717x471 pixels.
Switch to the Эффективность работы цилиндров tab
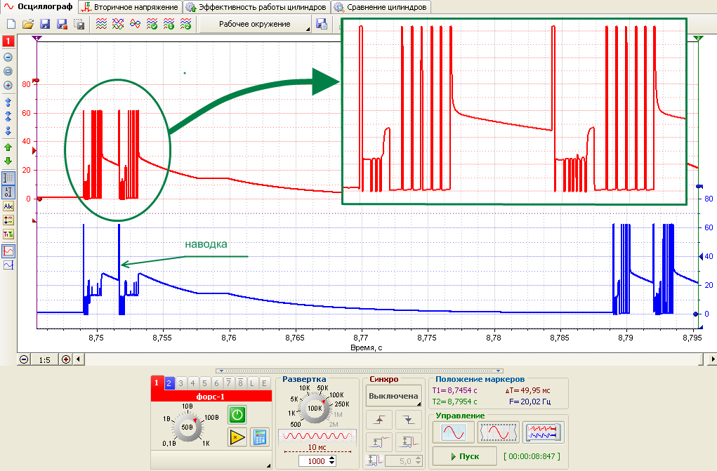coord(257,7)
